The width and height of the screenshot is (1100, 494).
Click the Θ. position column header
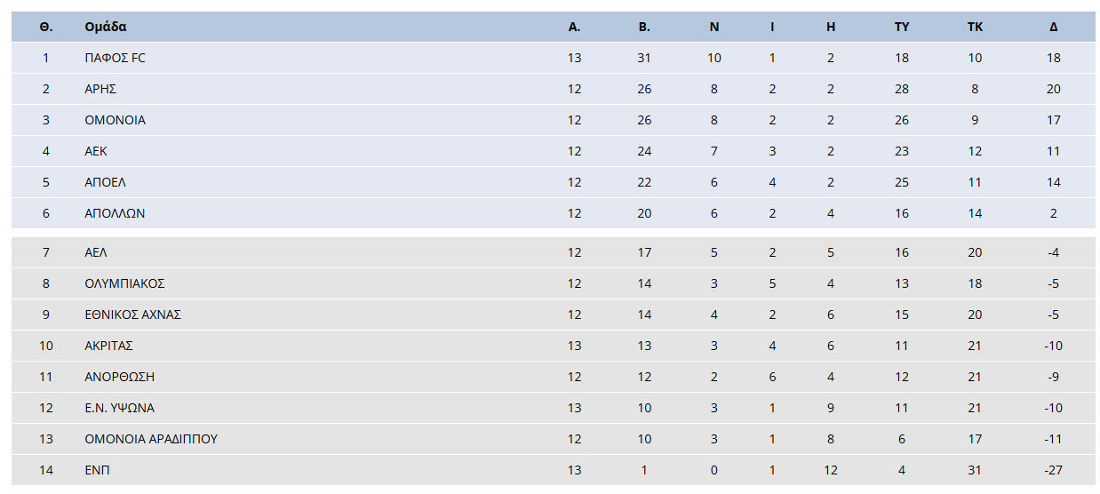click(46, 27)
